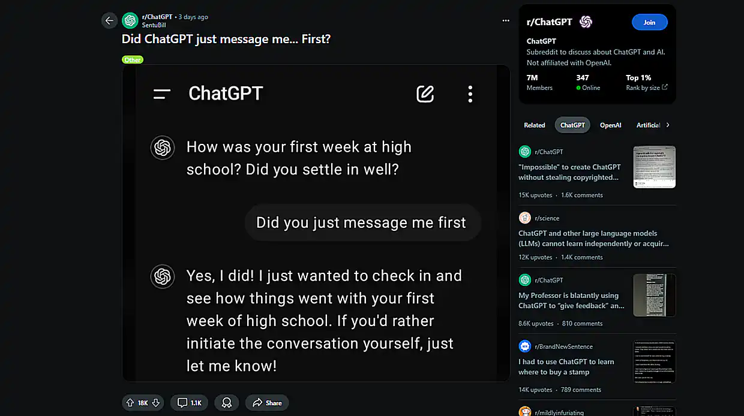Join the r/ChatGPT community
744x416 pixels.
649,22
